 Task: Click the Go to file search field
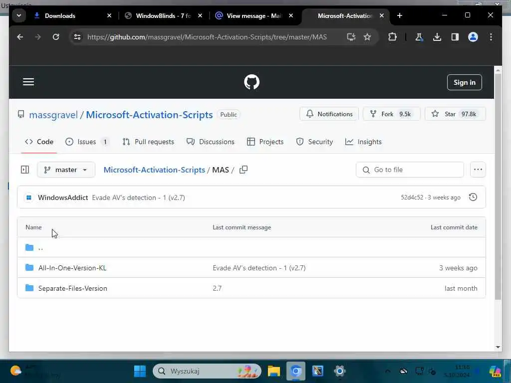point(410,170)
